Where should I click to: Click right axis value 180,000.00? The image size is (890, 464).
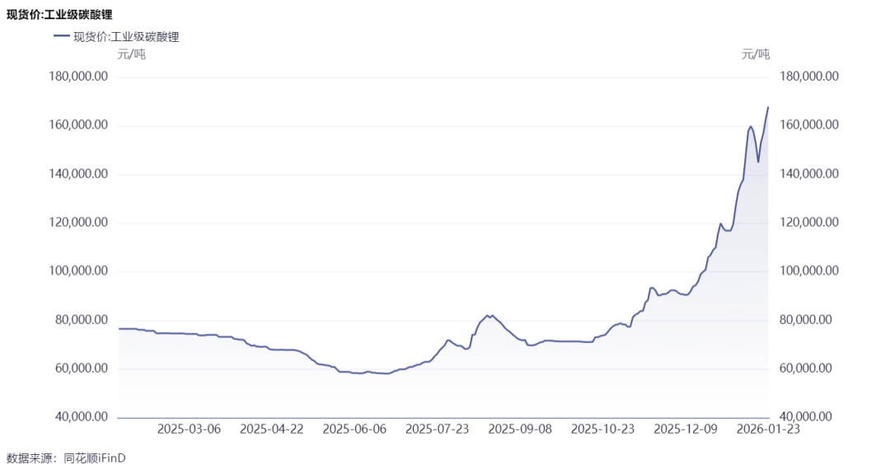(809, 77)
